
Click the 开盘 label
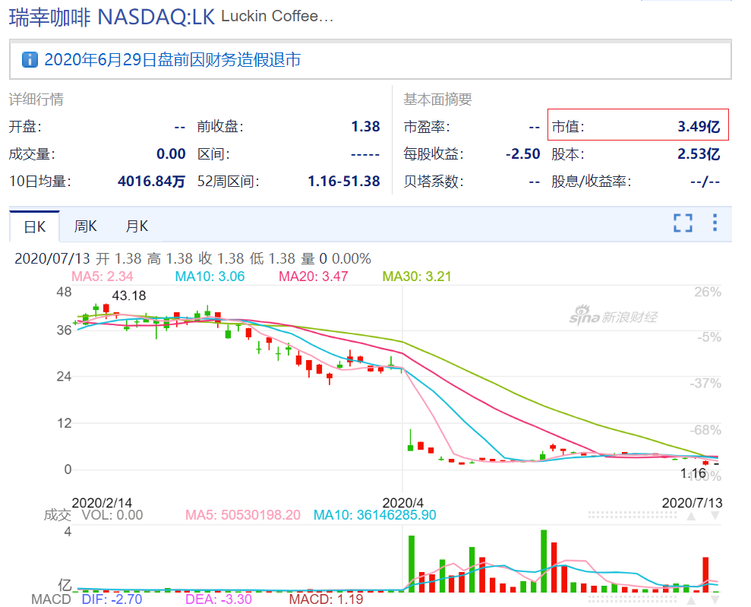click(x=25, y=126)
